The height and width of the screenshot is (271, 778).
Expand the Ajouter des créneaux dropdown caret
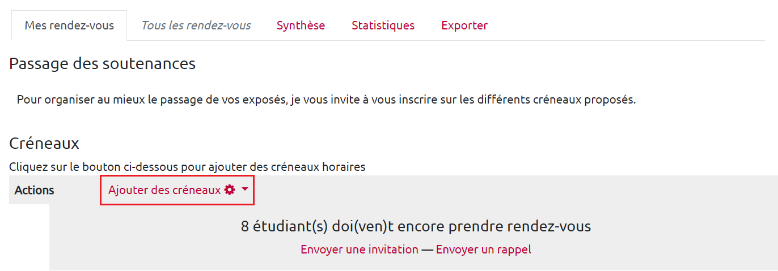point(245,190)
